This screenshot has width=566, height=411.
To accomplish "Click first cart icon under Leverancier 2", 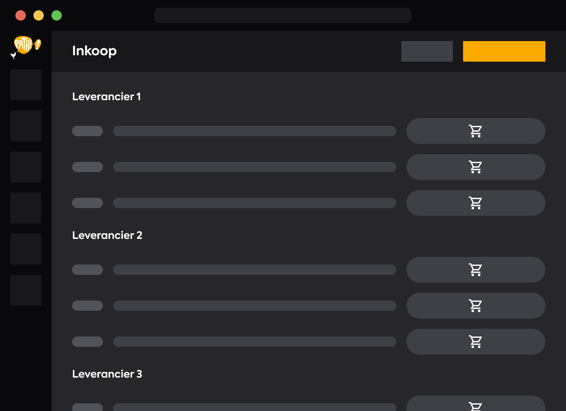I will (x=476, y=270).
